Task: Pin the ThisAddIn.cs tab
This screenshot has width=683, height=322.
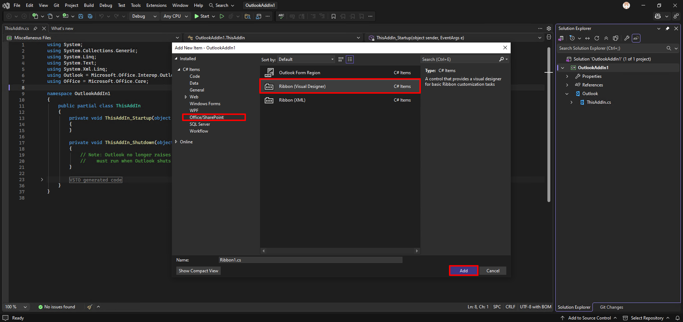Action: pyautogui.click(x=35, y=28)
